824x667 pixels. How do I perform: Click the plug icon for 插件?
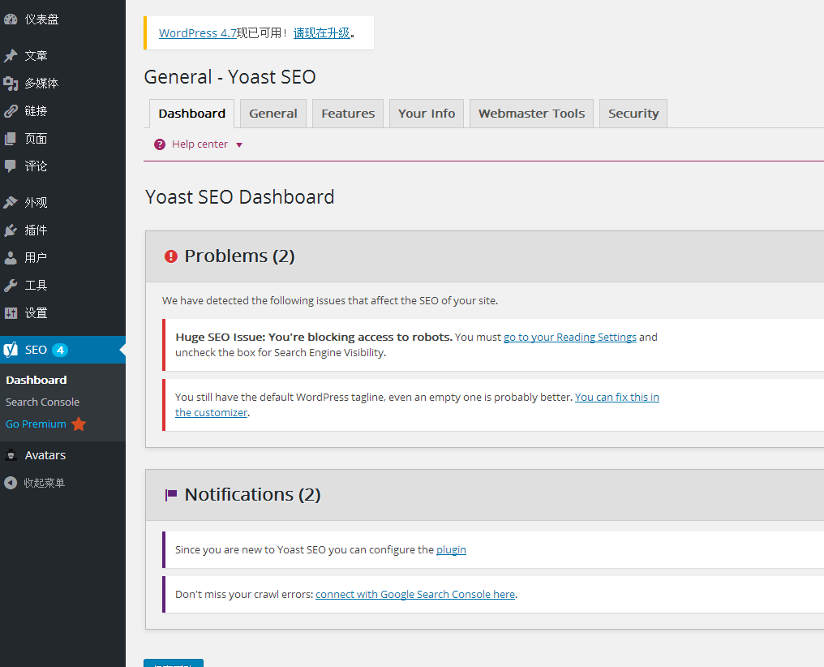(x=11, y=230)
